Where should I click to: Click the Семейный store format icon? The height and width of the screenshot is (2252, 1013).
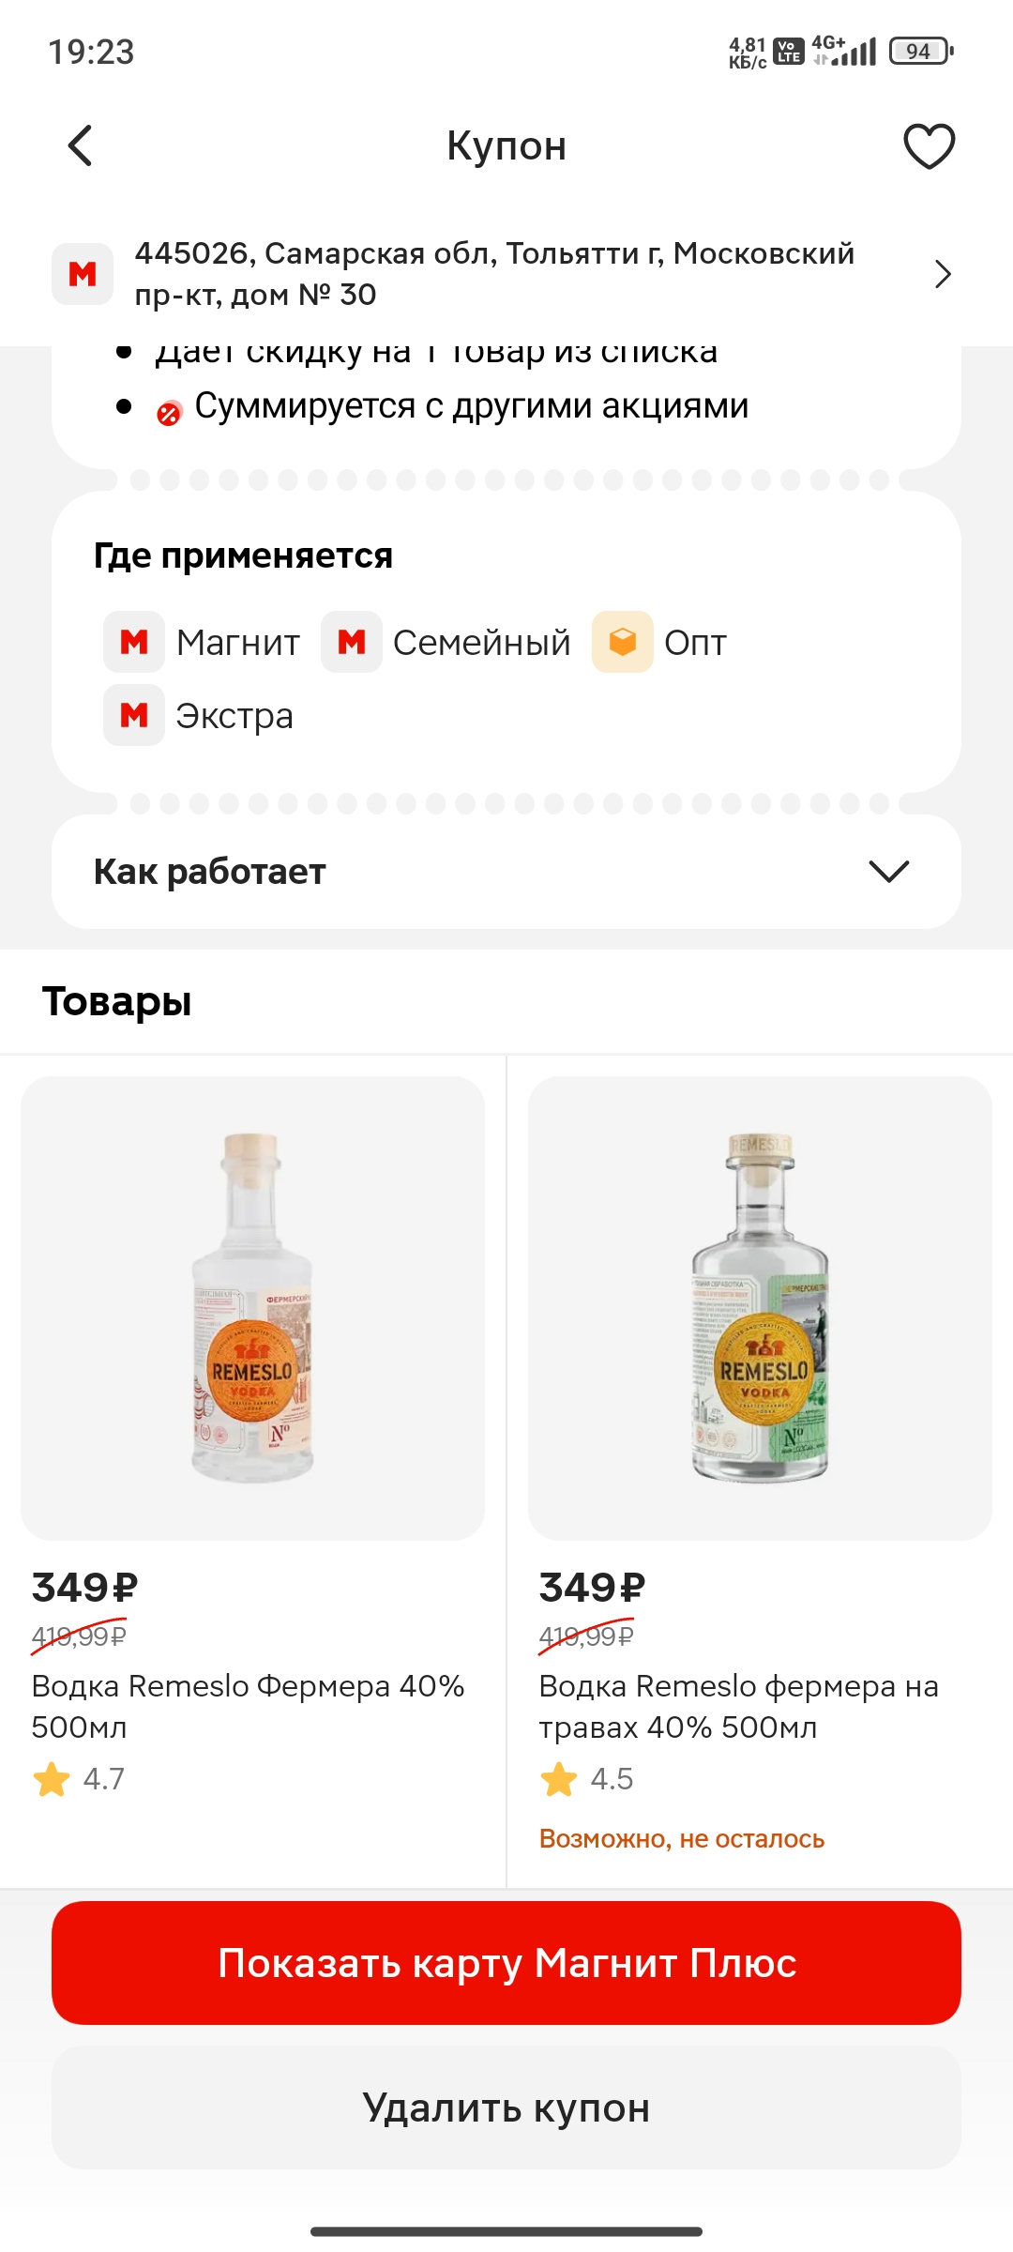352,642
